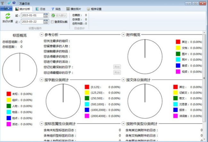
Task: Click the cyan 沉思录 genre swatch
Action: [x=175, y=104]
